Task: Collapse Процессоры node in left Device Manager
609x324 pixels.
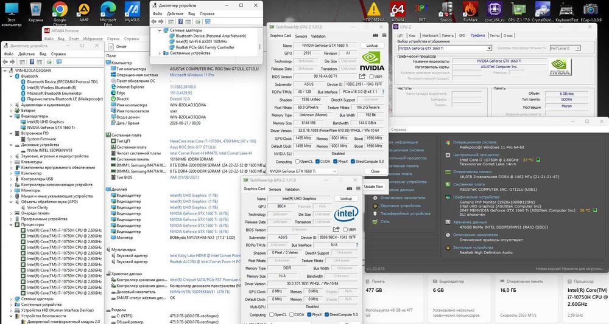Action: pyautogui.click(x=11, y=224)
